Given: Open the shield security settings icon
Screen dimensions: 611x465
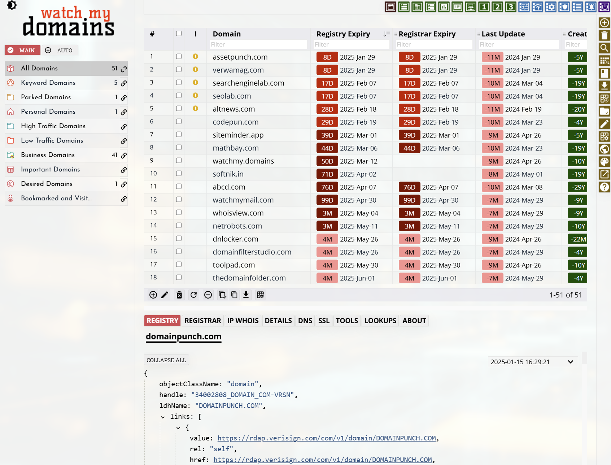Looking at the screenshot, I should click(564, 7).
